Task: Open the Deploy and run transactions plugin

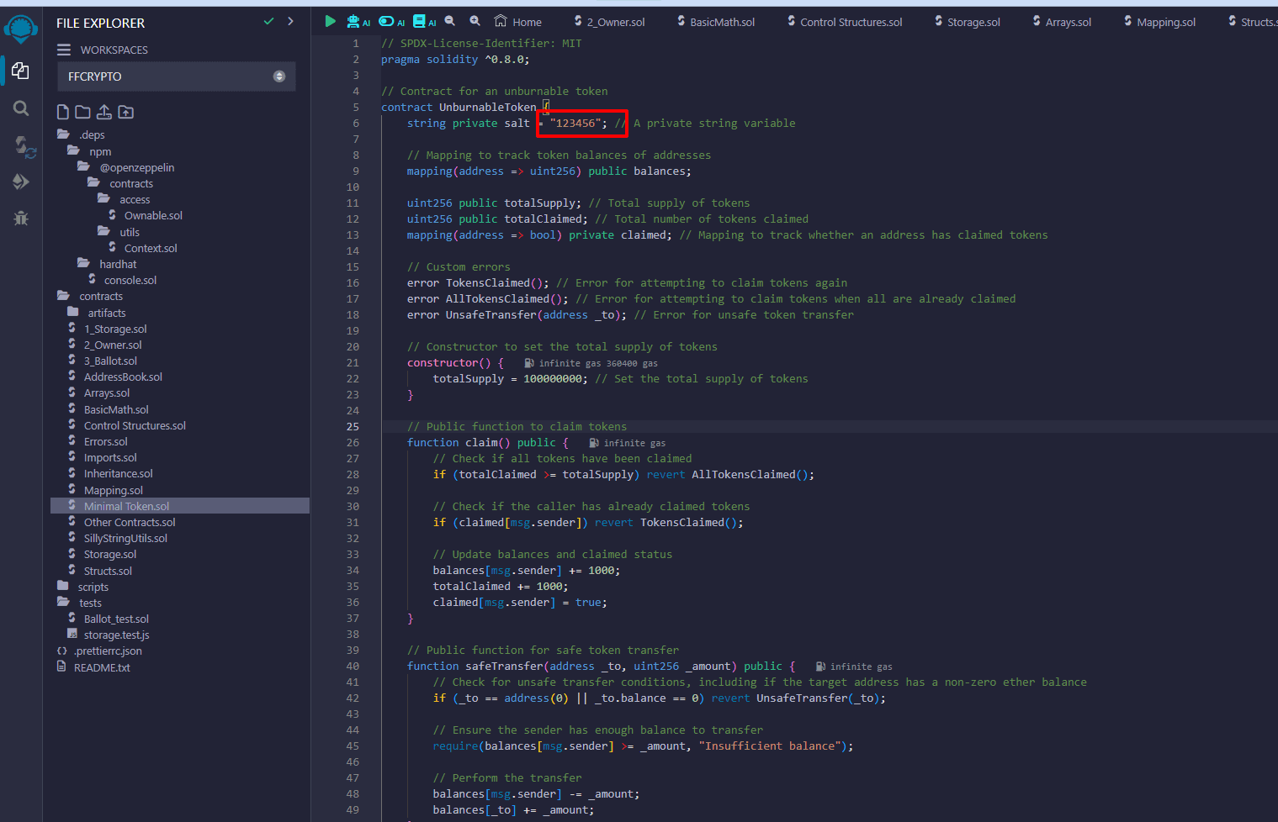Action: click(21, 182)
